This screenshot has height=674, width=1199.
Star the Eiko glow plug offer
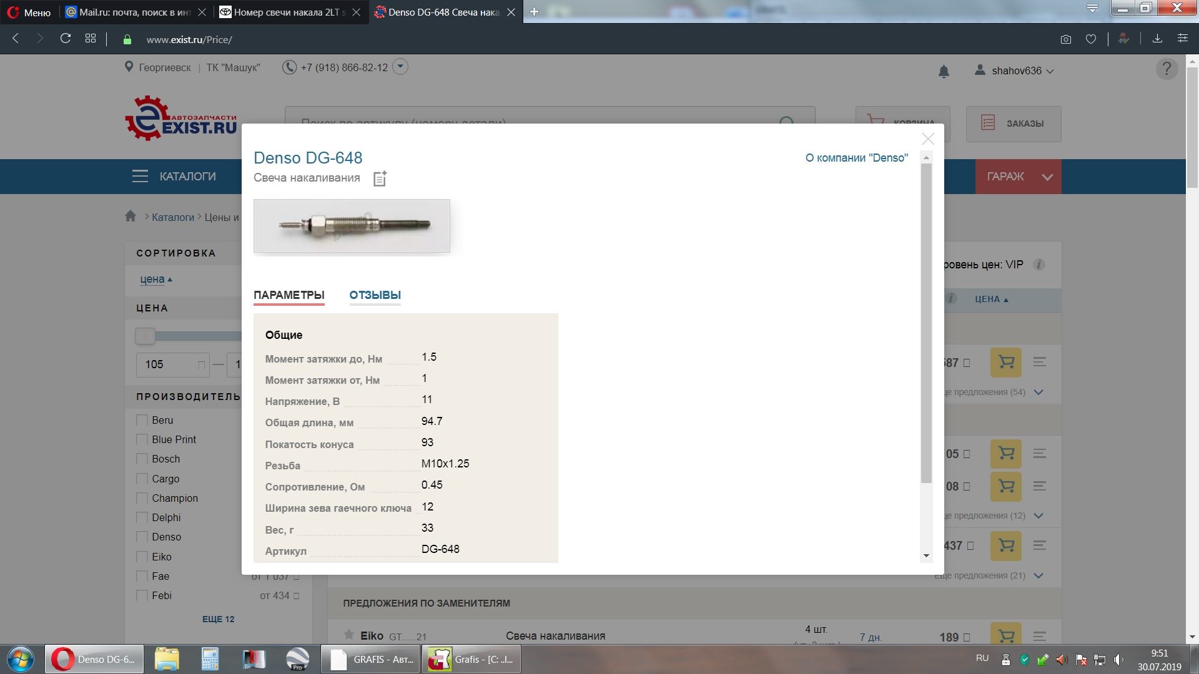pos(349,635)
